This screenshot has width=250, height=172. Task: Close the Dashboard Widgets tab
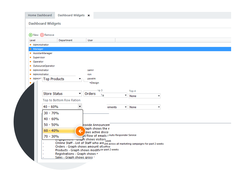click(89, 16)
